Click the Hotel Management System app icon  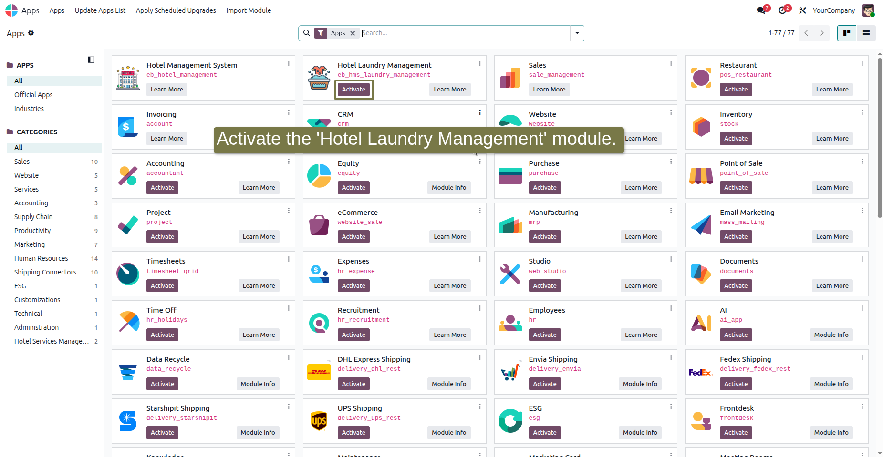(x=128, y=78)
